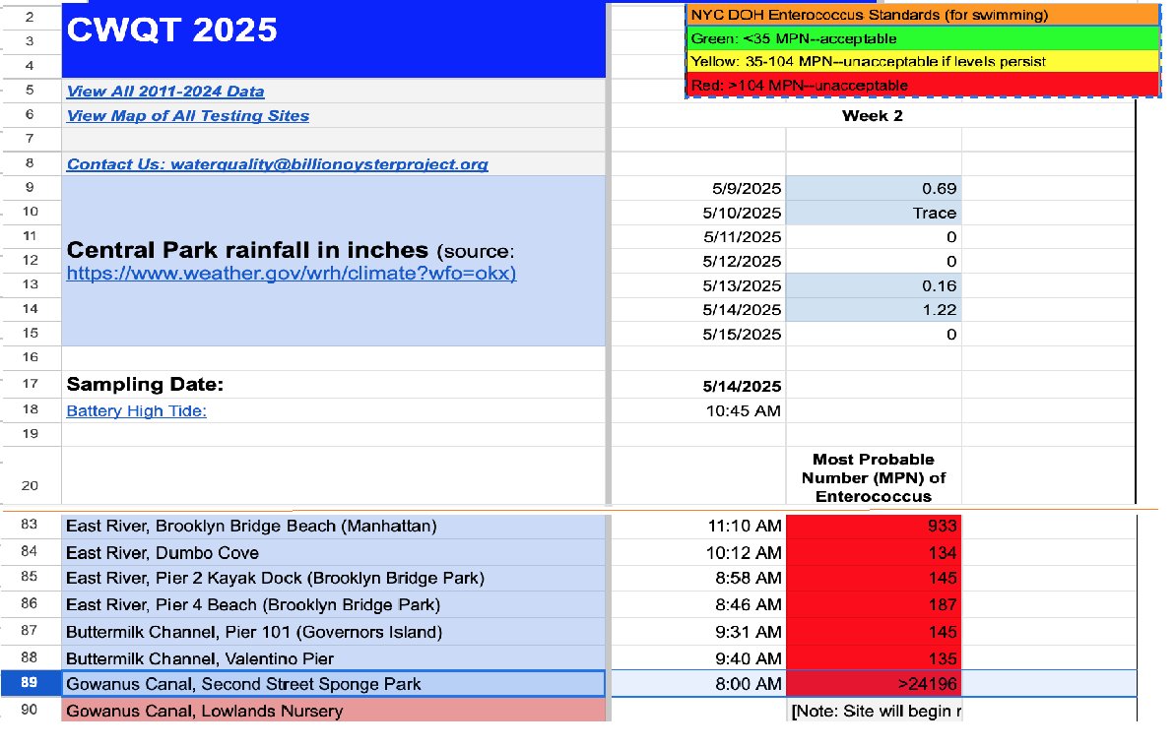The height and width of the screenshot is (748, 1176).
Task: Select row header 9
Action: (x=30, y=187)
